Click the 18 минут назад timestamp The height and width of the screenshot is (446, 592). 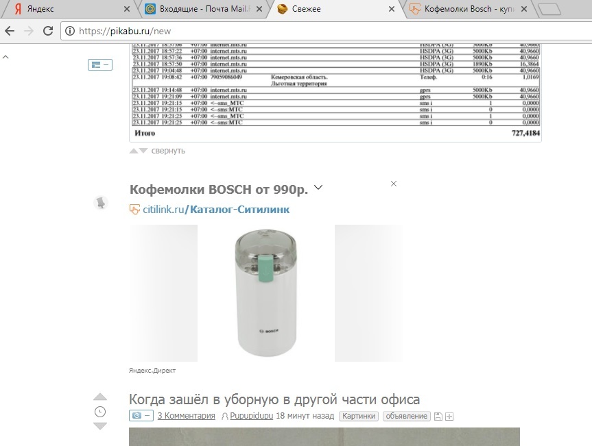(x=305, y=416)
